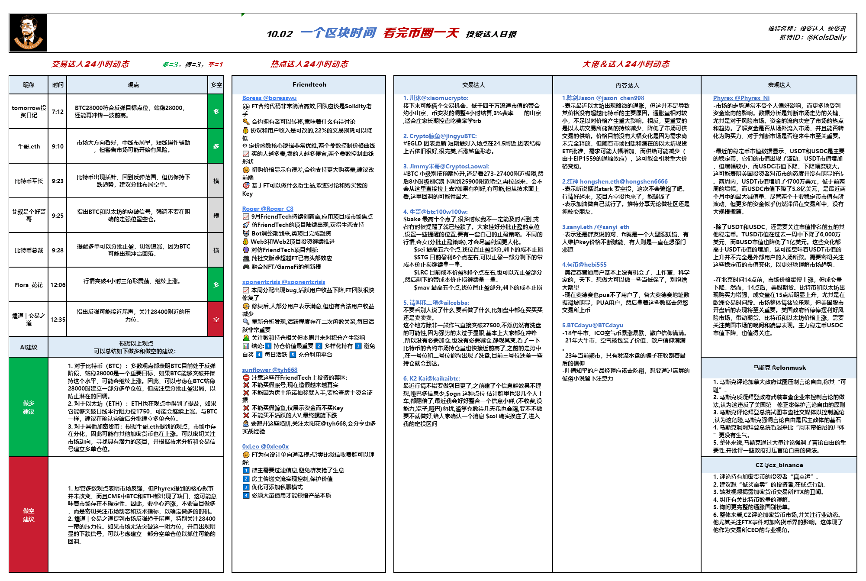Image resolution: width=866 pixels, height=581 pixels.
Task: Open the Boreas @boreaswu link
Action: (x=269, y=98)
